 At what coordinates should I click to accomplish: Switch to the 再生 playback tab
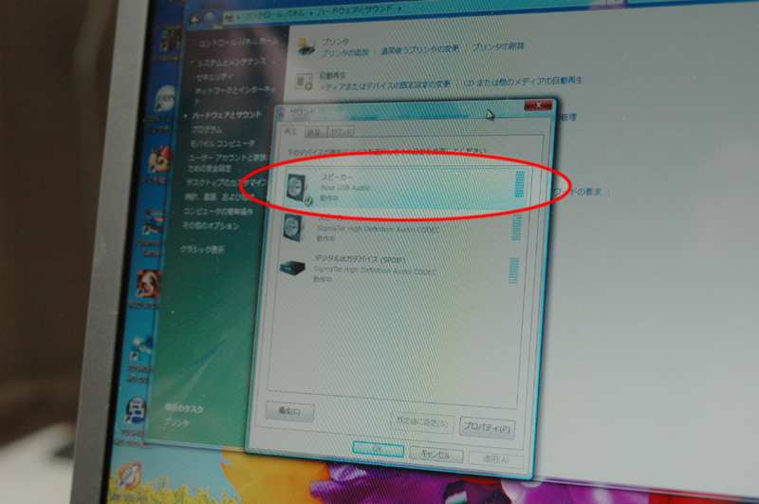pyautogui.click(x=291, y=132)
